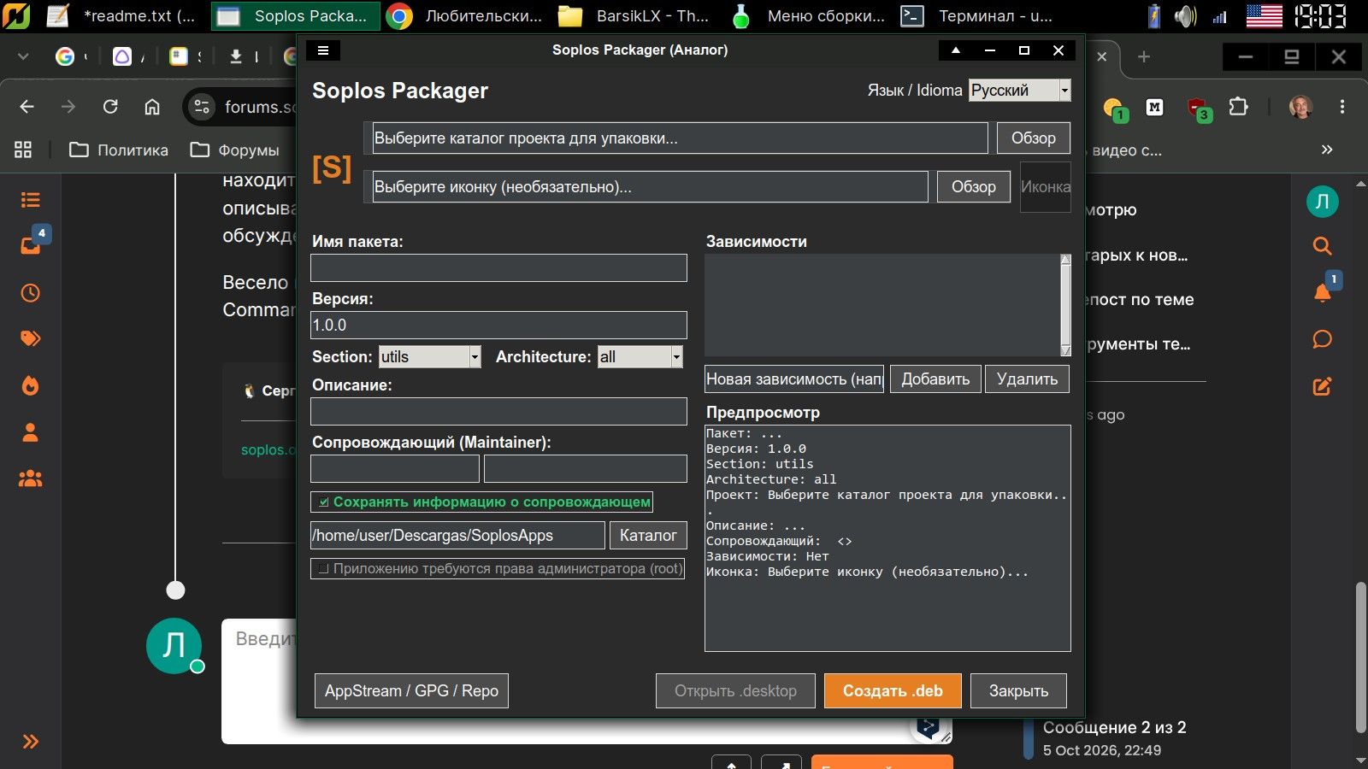Open the hamburger menu in Soplos Packager

click(323, 50)
